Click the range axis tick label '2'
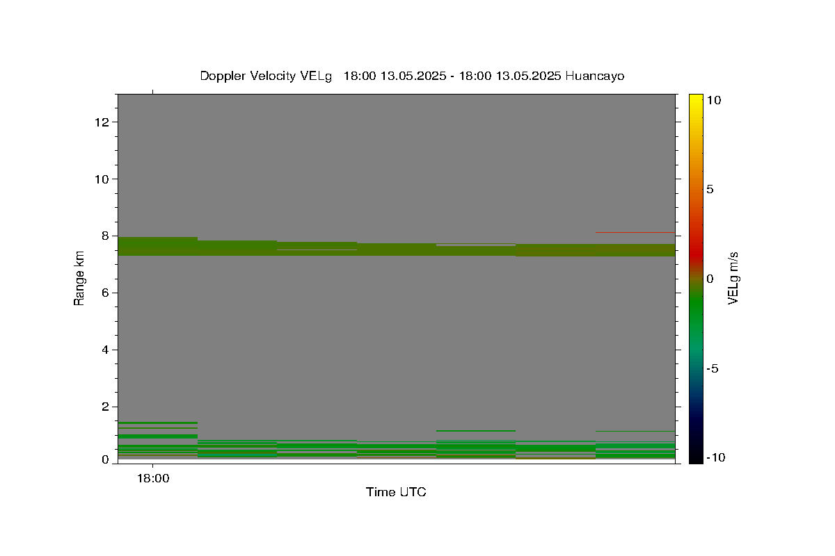This screenshot has height=556, width=835. (106, 407)
